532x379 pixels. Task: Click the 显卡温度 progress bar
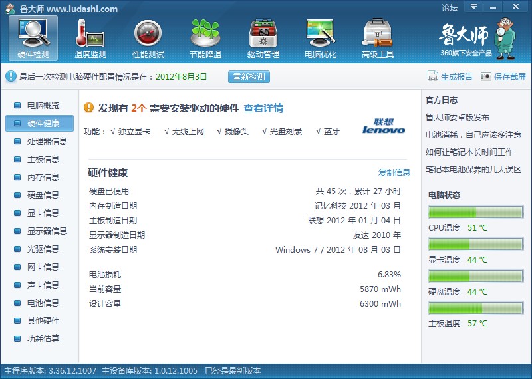coord(475,244)
